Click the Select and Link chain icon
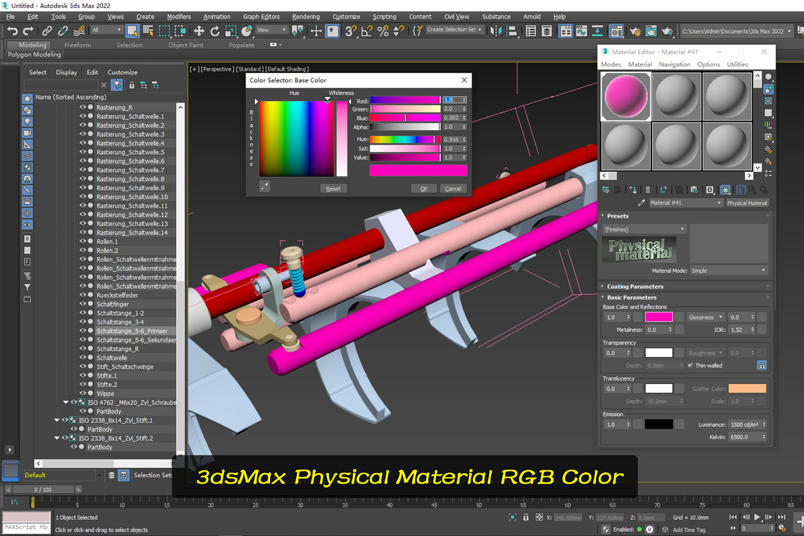804x536 pixels. (x=47, y=30)
